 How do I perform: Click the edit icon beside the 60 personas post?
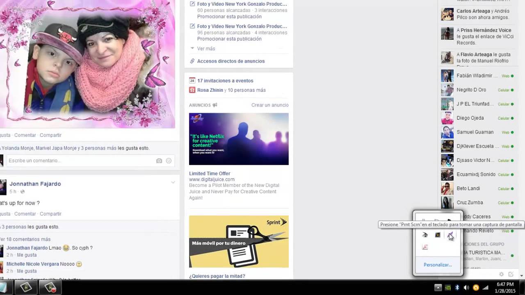click(x=192, y=4)
